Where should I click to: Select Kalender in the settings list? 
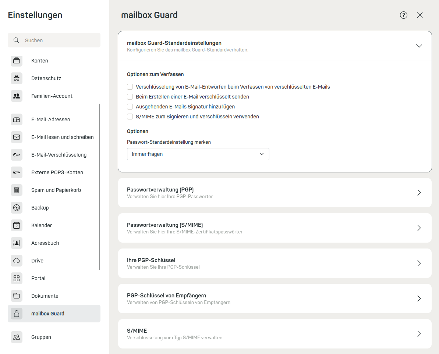tap(54, 225)
